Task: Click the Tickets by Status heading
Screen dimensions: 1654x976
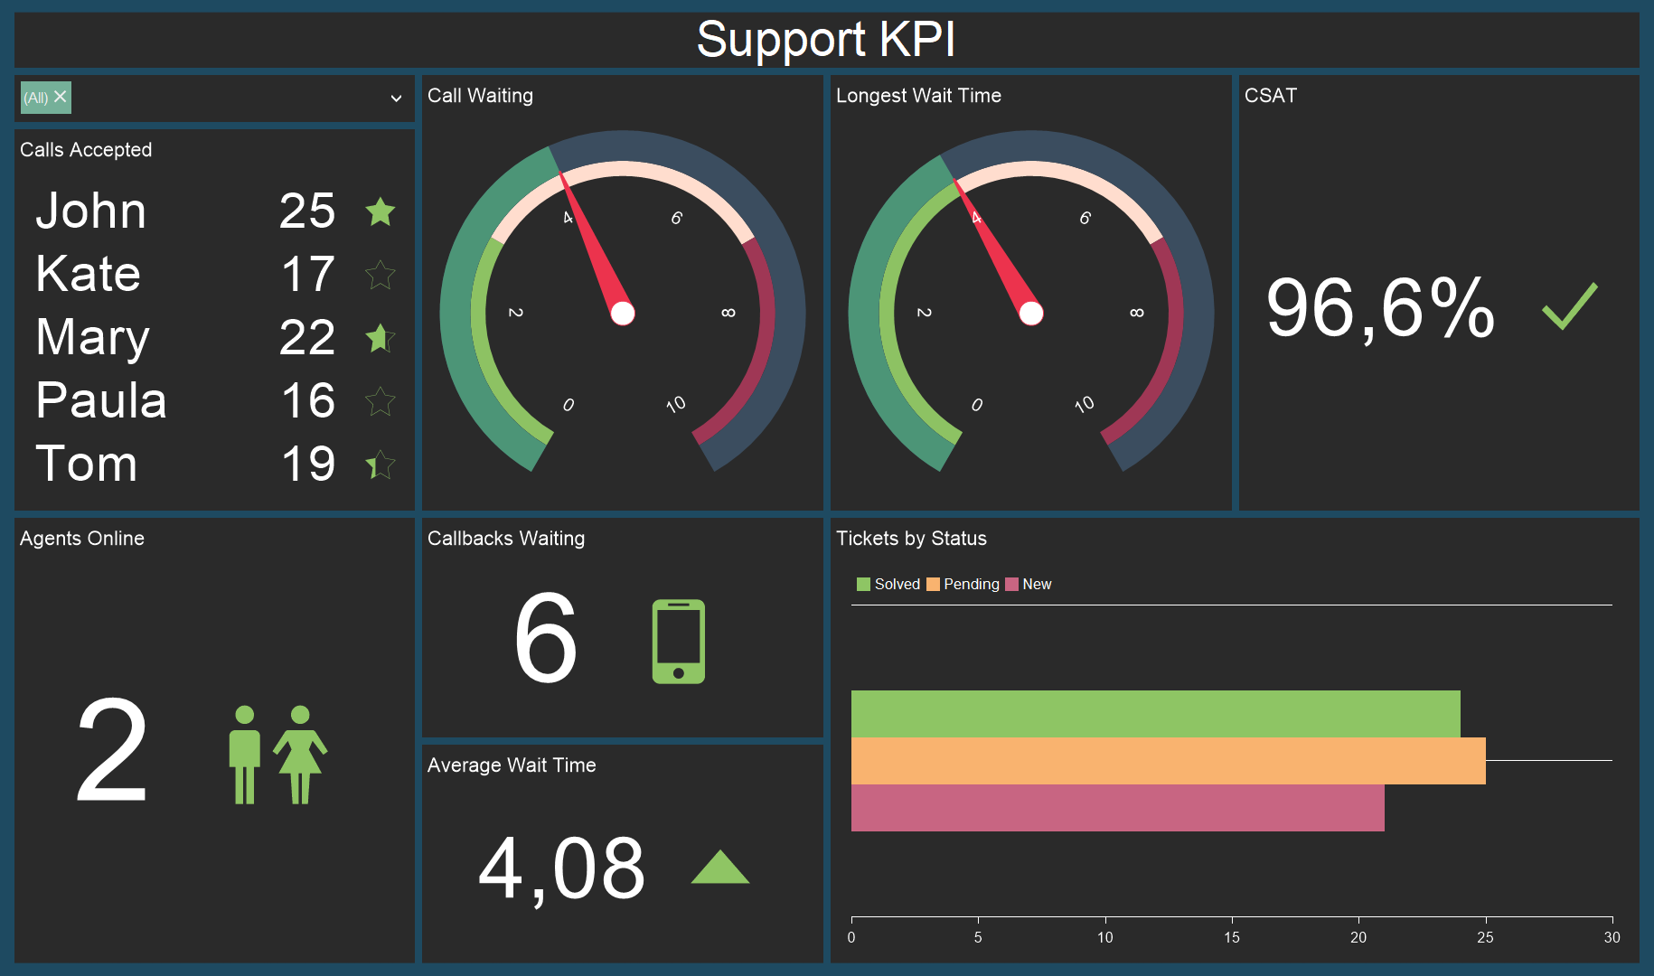Action: tap(911, 539)
